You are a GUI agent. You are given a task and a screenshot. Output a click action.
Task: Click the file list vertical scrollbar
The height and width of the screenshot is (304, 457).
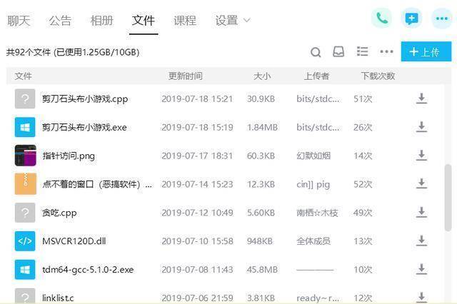coord(448,198)
